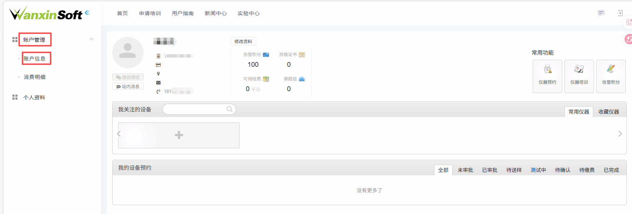Collapse the sidebar with double-chevron icon
The height and width of the screenshot is (214, 632).
click(x=87, y=13)
